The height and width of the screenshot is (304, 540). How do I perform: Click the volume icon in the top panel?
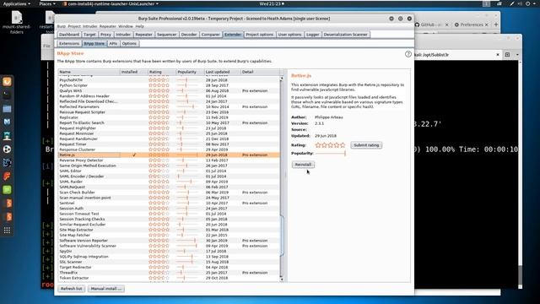click(x=520, y=3)
